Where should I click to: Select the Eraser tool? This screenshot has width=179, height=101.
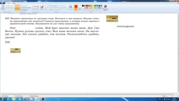coord(34,9)
